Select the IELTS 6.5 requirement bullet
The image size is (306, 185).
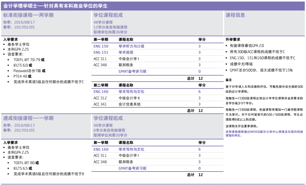pyautogui.click(x=23, y=168)
